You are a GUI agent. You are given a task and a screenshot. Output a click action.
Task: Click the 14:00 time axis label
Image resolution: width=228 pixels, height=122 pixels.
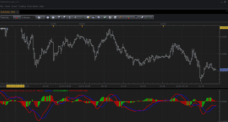pyautogui.click(x=46, y=86)
